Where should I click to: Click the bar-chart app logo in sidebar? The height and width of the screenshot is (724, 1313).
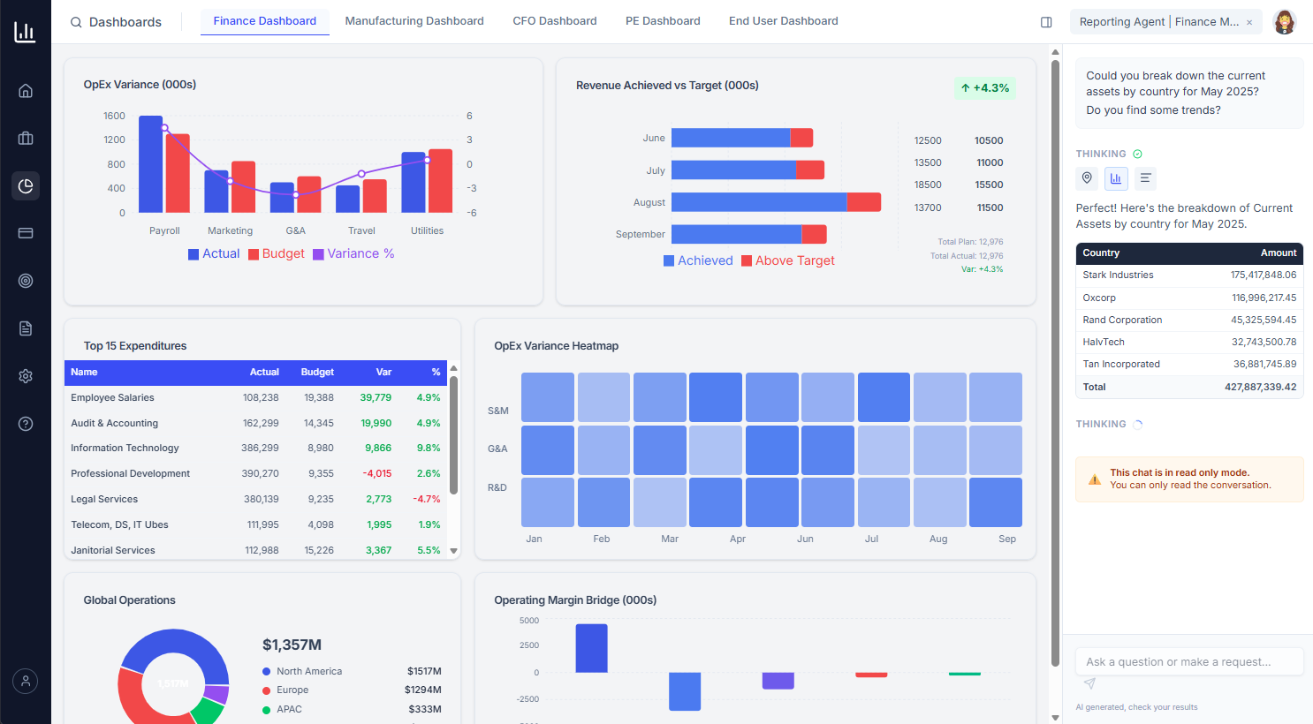(25, 32)
